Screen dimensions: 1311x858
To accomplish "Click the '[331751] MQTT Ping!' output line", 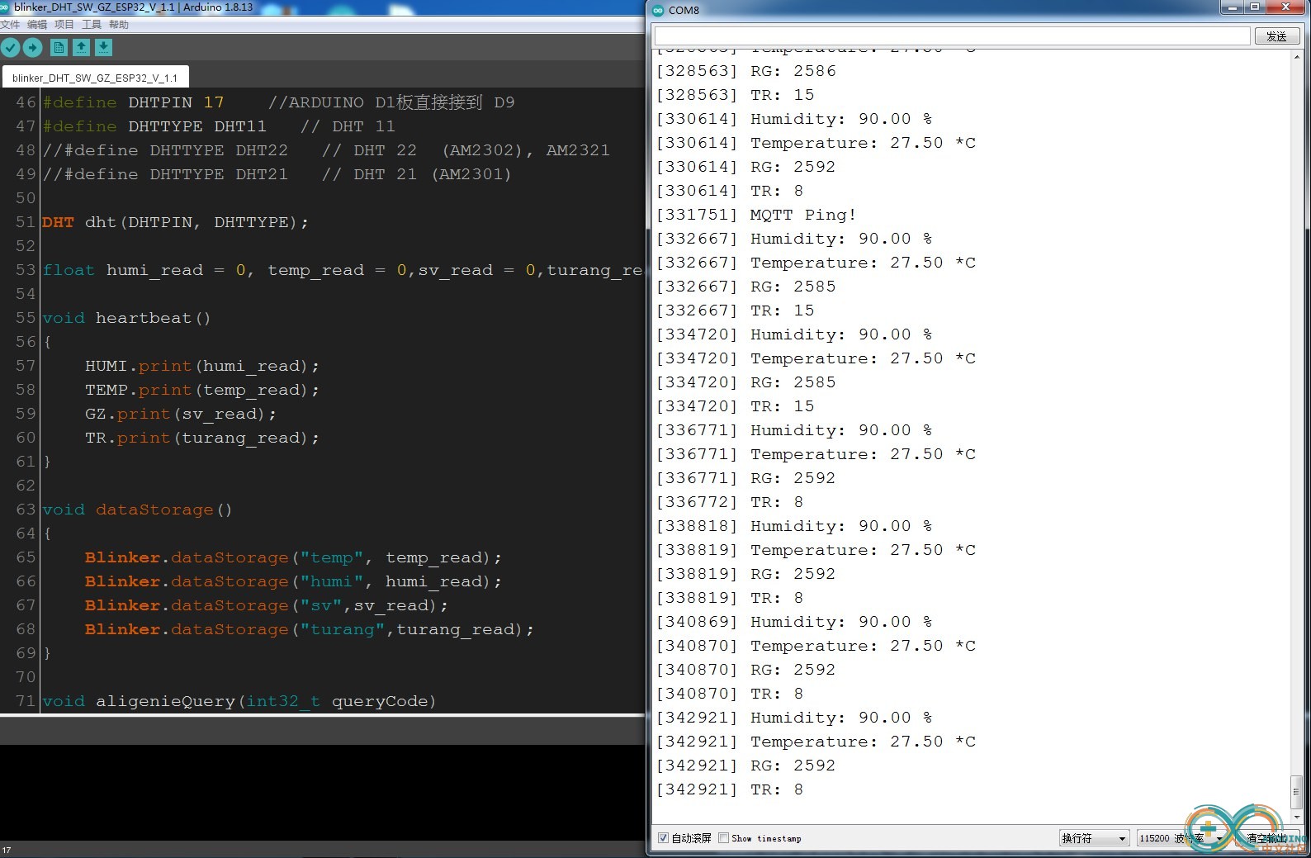I will [755, 215].
